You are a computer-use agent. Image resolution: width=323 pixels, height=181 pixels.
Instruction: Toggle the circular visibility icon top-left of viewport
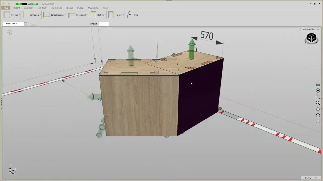point(10,32)
